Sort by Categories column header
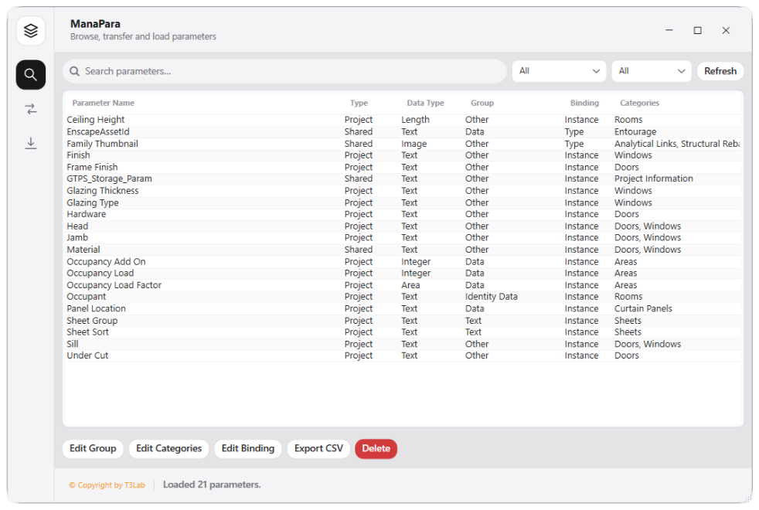The image size is (759, 510). pyautogui.click(x=639, y=103)
